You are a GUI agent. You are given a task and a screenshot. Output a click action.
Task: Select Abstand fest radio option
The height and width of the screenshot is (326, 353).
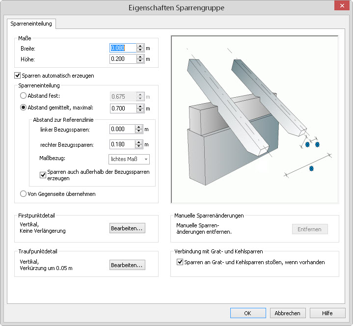click(x=23, y=96)
